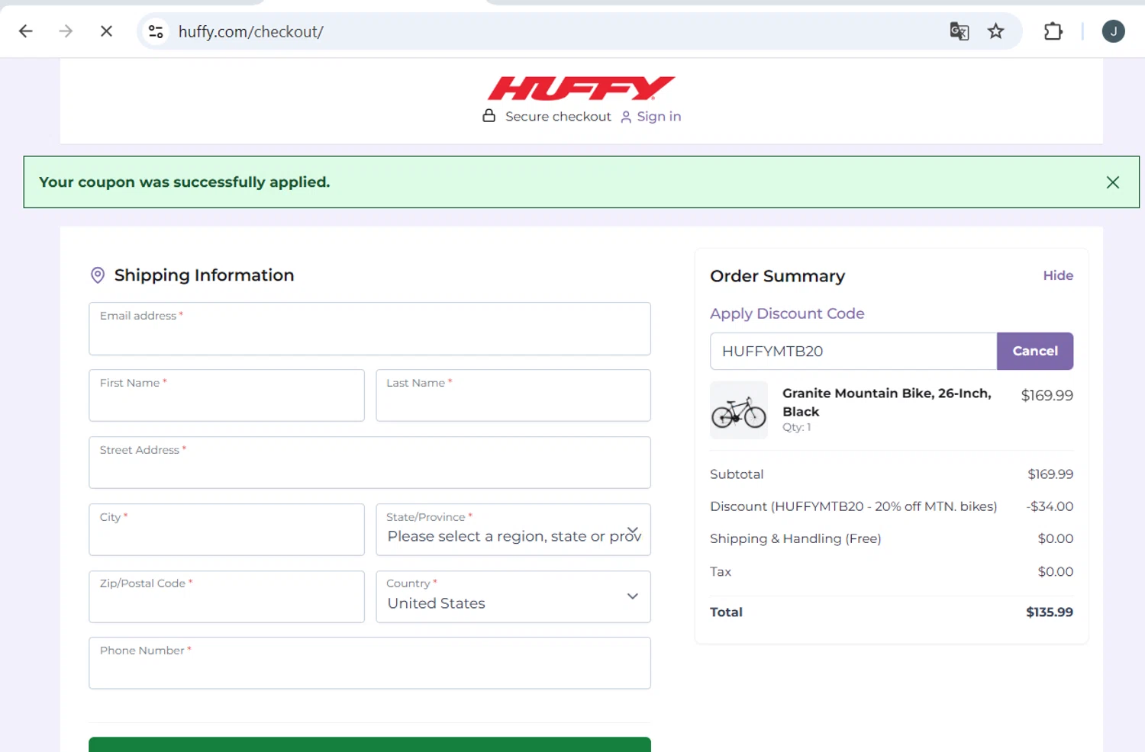Viewport: 1145px width, 752px height.
Task: Click the Subtotal value $169.99
Action: coord(1050,474)
